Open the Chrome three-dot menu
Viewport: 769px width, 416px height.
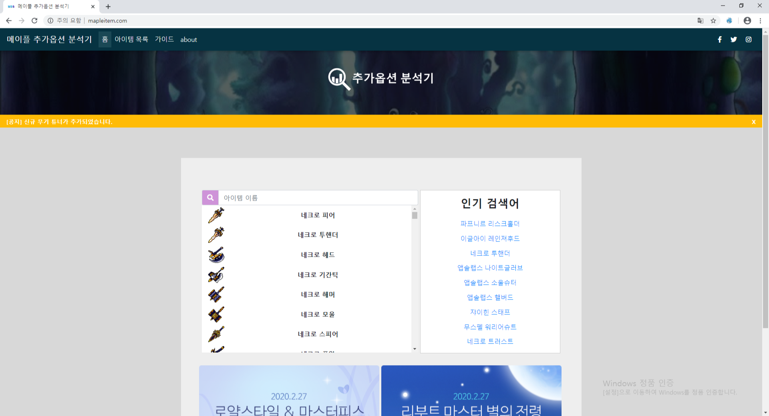click(760, 20)
